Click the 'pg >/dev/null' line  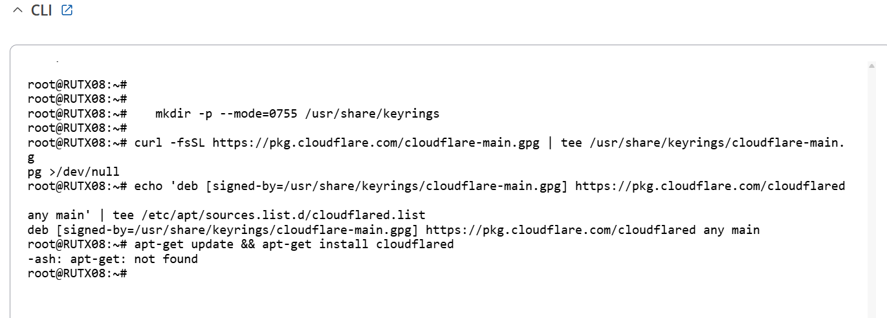[x=74, y=172]
